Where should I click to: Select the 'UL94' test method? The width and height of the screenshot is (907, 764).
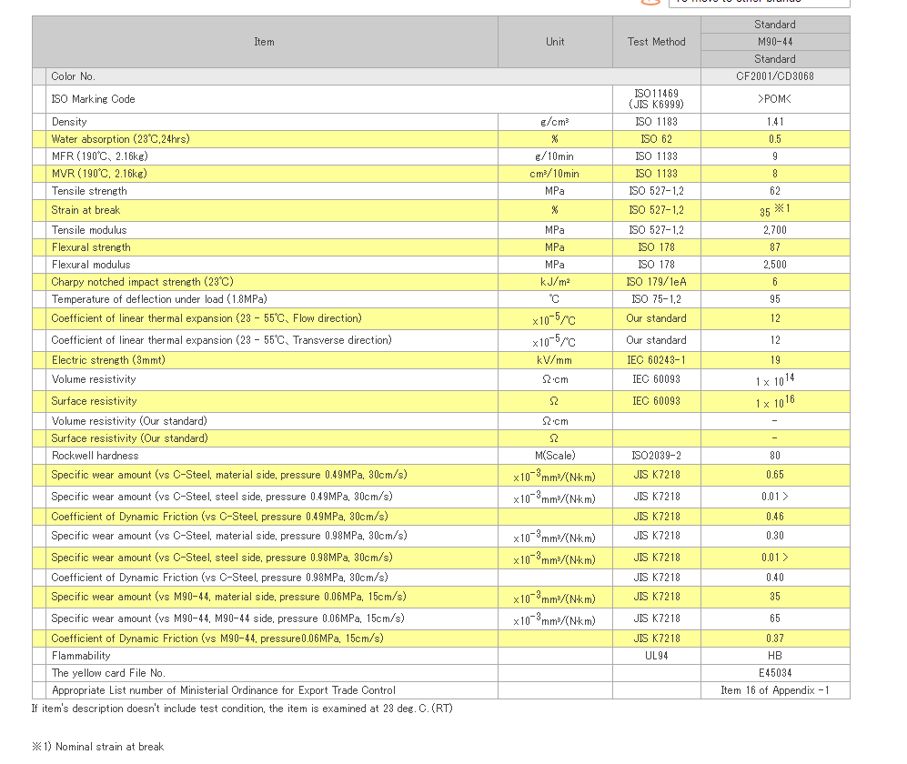click(657, 656)
